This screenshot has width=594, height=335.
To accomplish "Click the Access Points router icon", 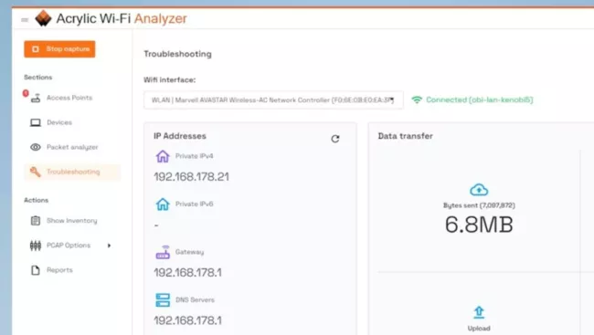I will [36, 98].
